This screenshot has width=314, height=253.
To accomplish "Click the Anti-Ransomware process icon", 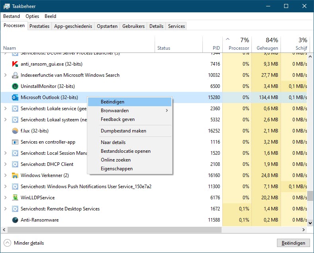I will 15,220.
